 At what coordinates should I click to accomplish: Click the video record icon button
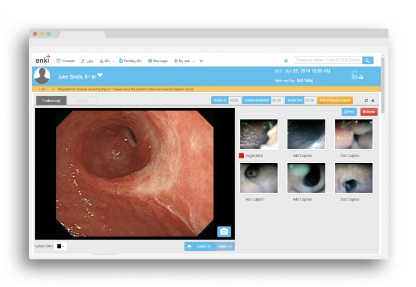pos(189,246)
